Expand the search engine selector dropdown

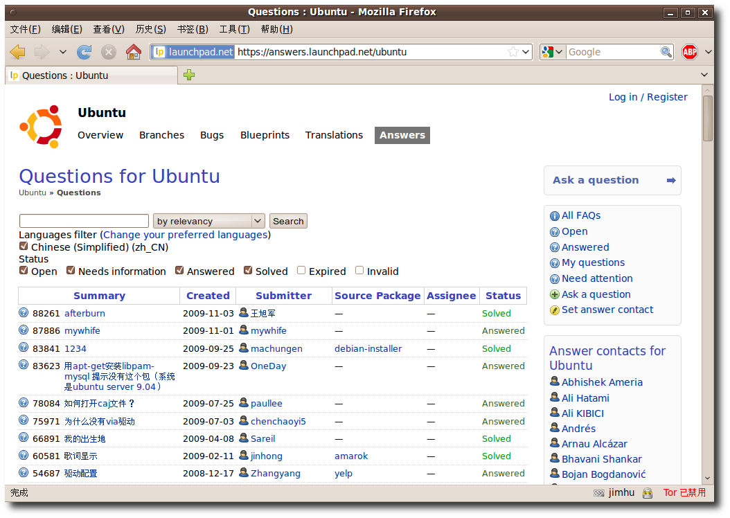553,52
